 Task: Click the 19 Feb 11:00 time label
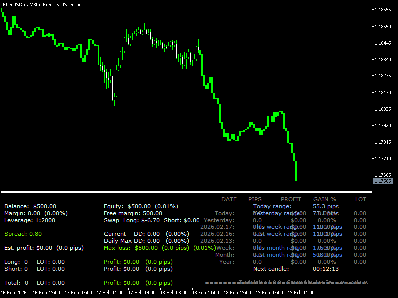pos(301,293)
